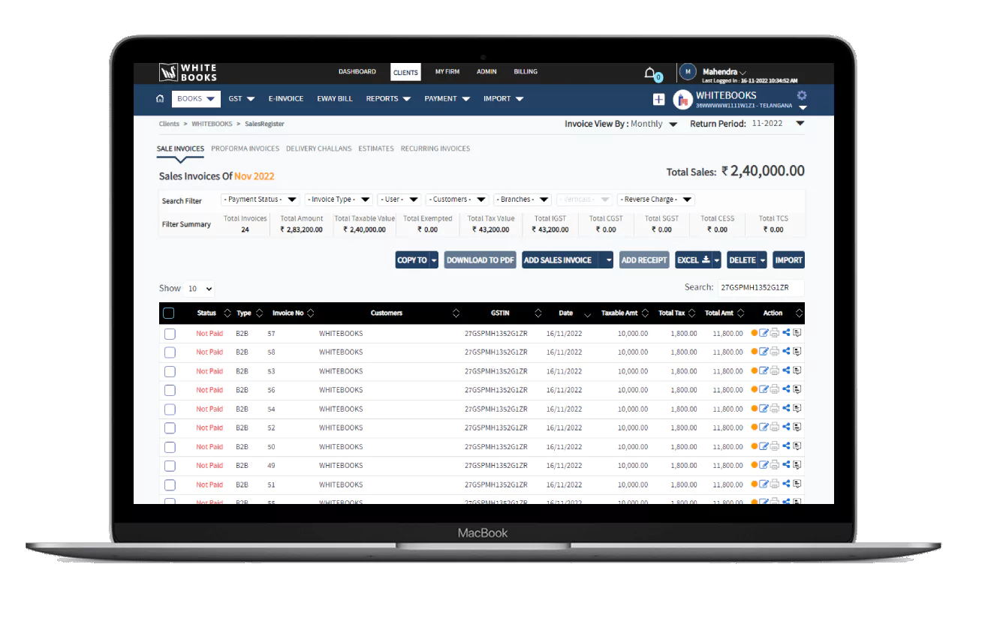Screen dimensions: 994x630
Task: Open comments icon for invoice 51
Action: tap(797, 484)
